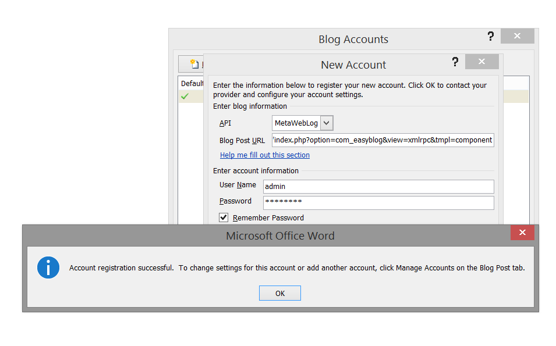The height and width of the screenshot is (346, 556).
Task: Open the API dropdown arrow
Action: pyautogui.click(x=327, y=123)
